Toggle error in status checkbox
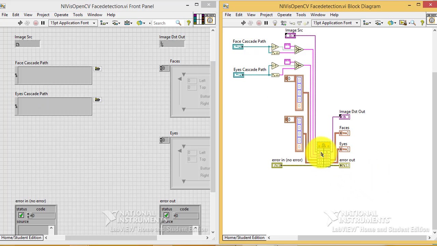Viewport: 437px width, 246px height. point(21,215)
